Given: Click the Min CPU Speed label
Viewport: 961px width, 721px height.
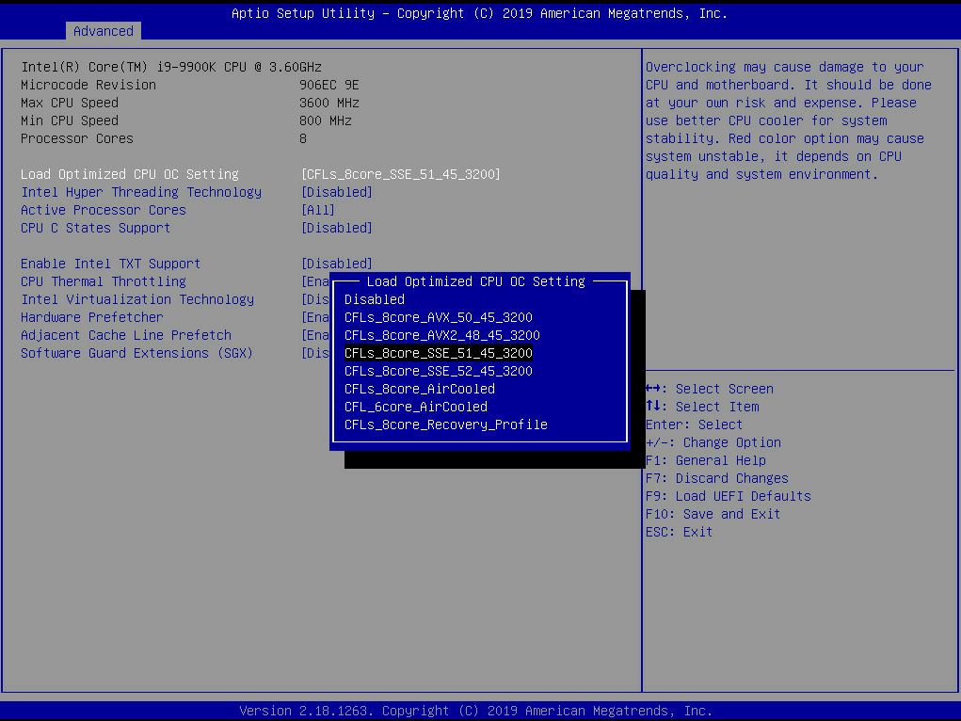Looking at the screenshot, I should coord(70,120).
